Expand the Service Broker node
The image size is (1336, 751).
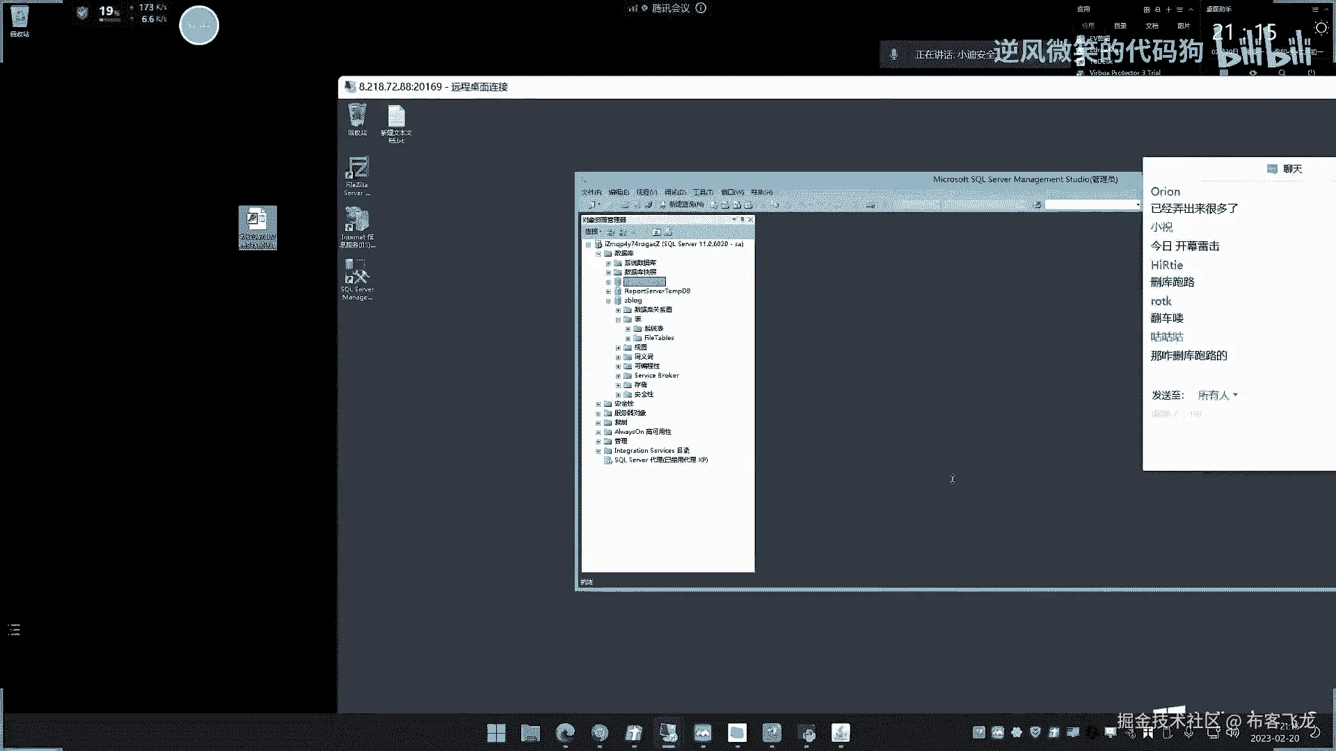(618, 375)
